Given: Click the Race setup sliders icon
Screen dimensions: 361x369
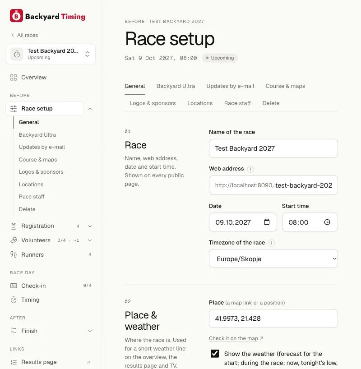Looking at the screenshot, I should [x=14, y=108].
